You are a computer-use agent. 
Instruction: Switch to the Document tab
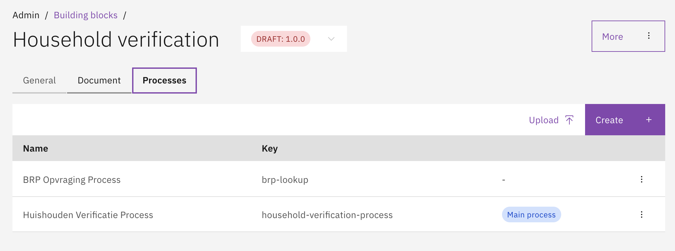point(99,81)
